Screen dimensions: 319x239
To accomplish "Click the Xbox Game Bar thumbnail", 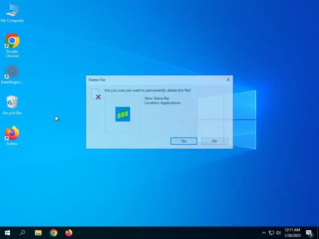I will click(x=123, y=114).
